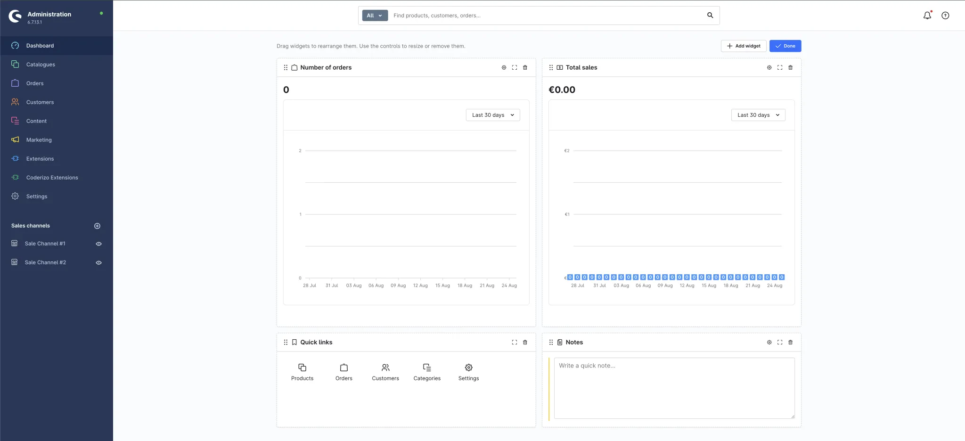Open Customers in sidebar menu
Screen dimensions: 965x441
point(57,102)
